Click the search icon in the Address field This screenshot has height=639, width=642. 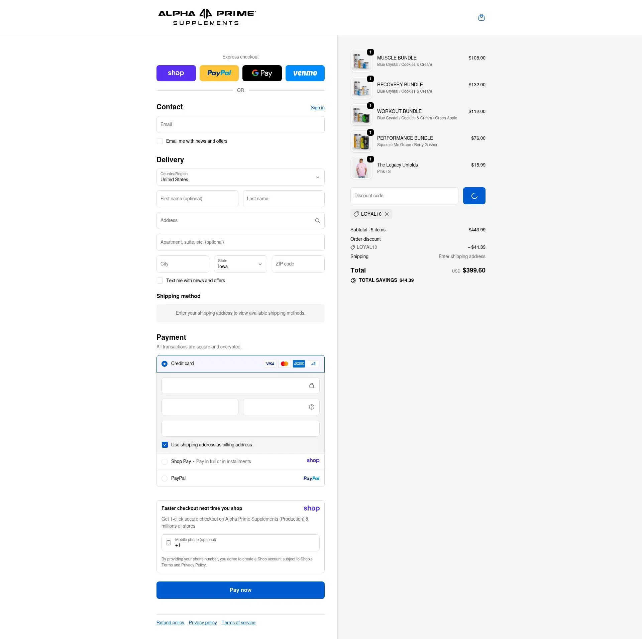click(x=317, y=220)
